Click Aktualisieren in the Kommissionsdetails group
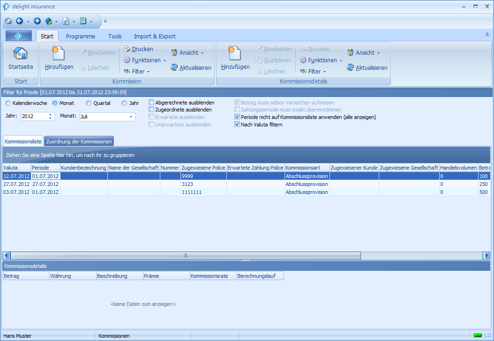This screenshot has width=494, height=341. tap(367, 68)
